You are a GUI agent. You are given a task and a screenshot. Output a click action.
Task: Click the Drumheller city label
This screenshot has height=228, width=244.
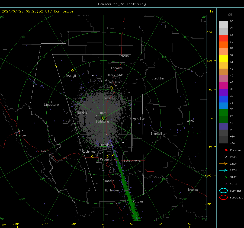coord(159,134)
